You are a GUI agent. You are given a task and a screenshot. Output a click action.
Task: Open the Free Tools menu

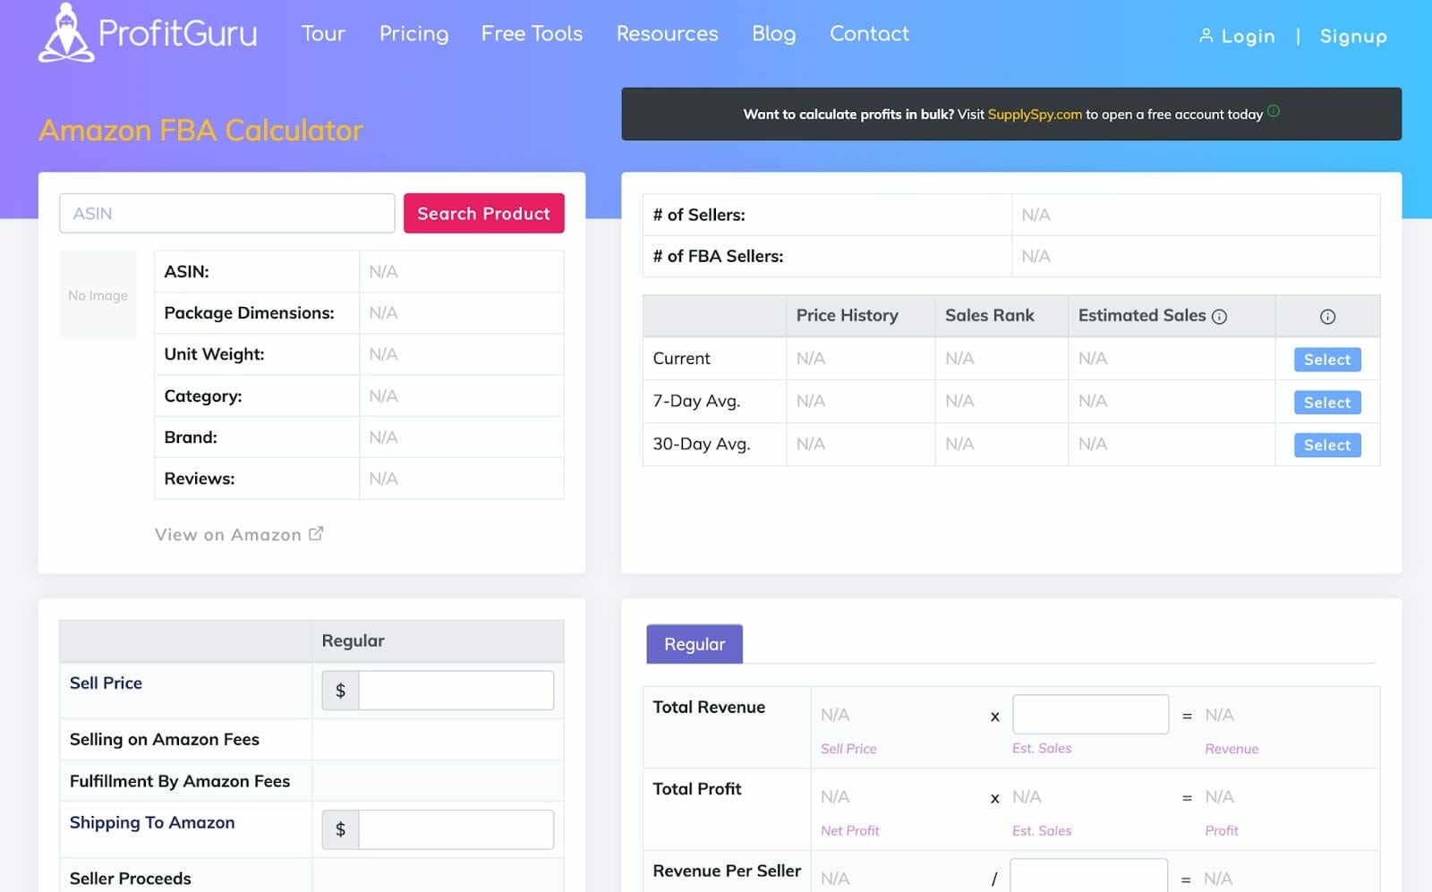pyautogui.click(x=532, y=34)
